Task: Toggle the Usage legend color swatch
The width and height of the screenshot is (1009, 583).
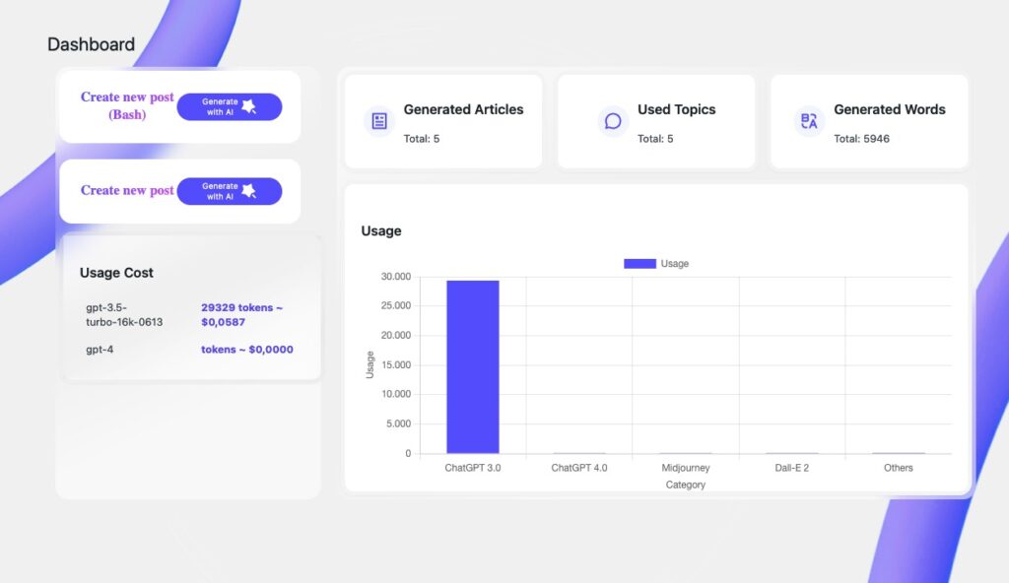Action: coord(639,263)
